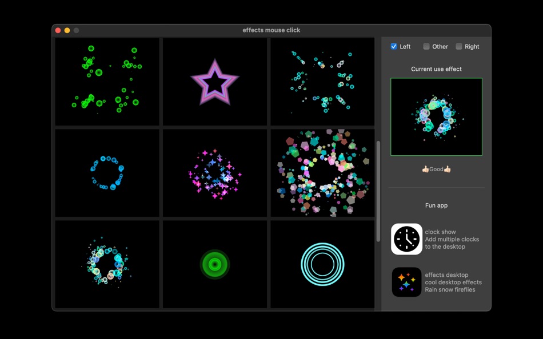Select the colorful pentagon confetti effect

click(x=322, y=173)
